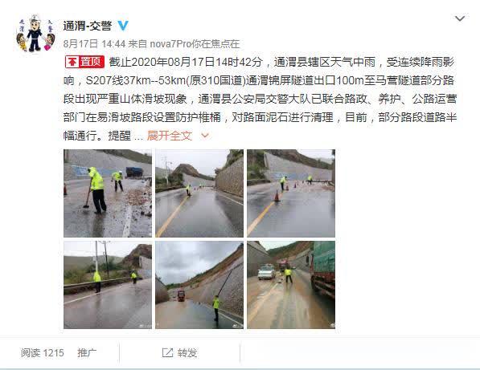Click the 转发 repost icon
Image resolution: width=480 pixels, height=370 pixels.
167,352
